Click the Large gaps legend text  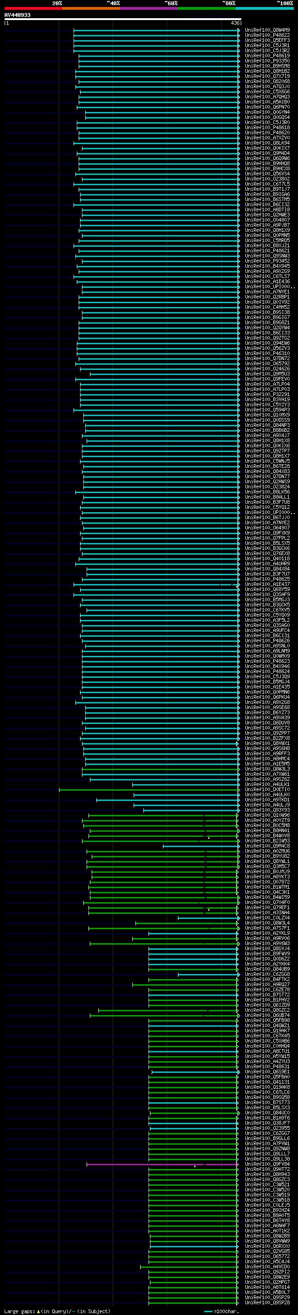pos(57,1311)
